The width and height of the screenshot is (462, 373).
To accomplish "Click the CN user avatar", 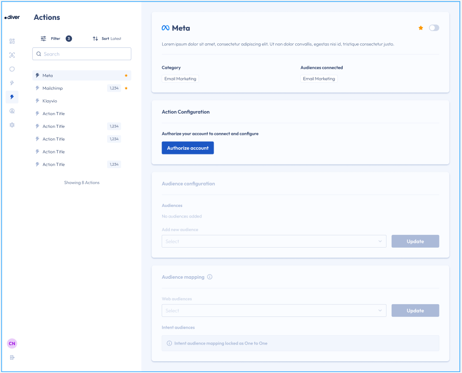I will 12,343.
